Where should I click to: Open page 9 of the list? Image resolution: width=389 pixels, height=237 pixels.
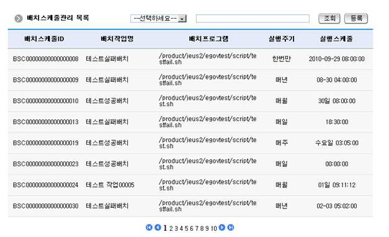pyautogui.click(x=207, y=228)
